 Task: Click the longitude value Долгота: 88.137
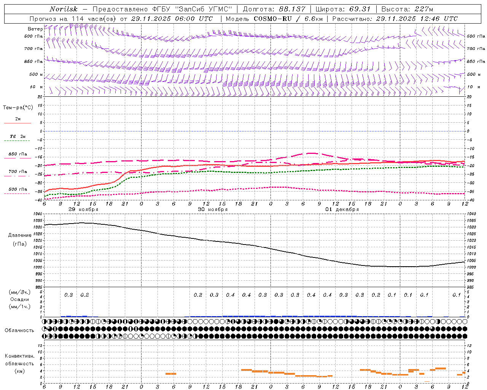tap(274, 9)
